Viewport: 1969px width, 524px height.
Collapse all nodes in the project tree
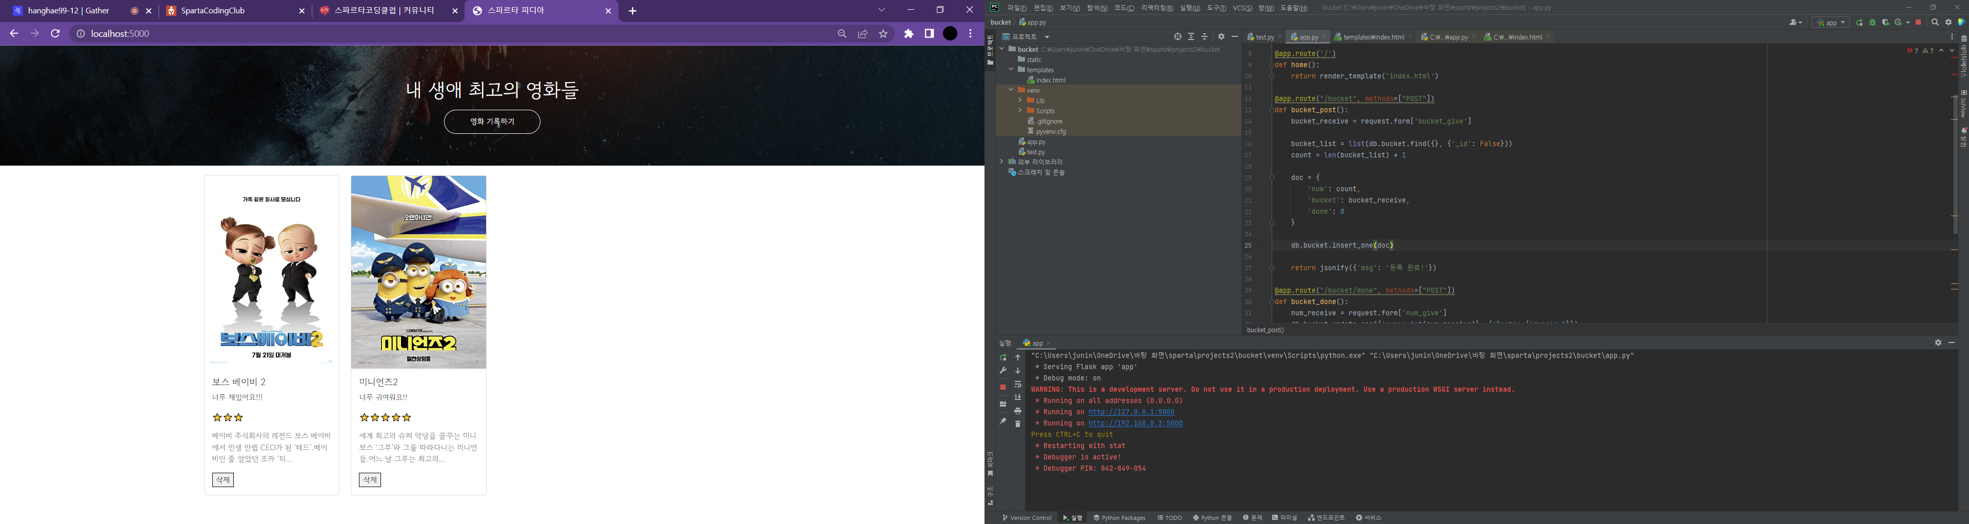tap(1204, 37)
